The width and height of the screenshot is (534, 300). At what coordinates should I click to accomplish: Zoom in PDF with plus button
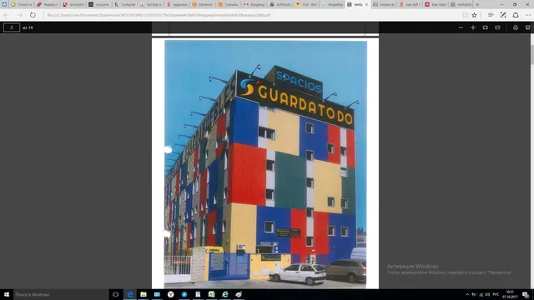click(x=473, y=27)
